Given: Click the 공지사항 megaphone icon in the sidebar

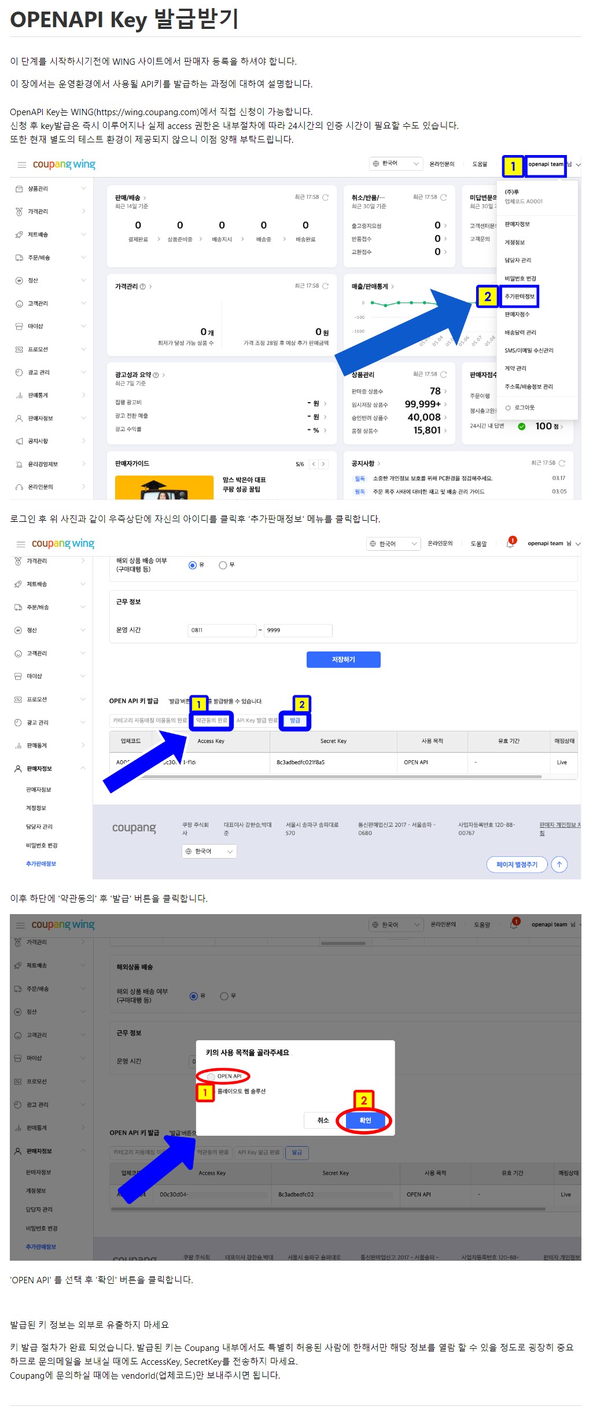Looking at the screenshot, I should tap(19, 441).
